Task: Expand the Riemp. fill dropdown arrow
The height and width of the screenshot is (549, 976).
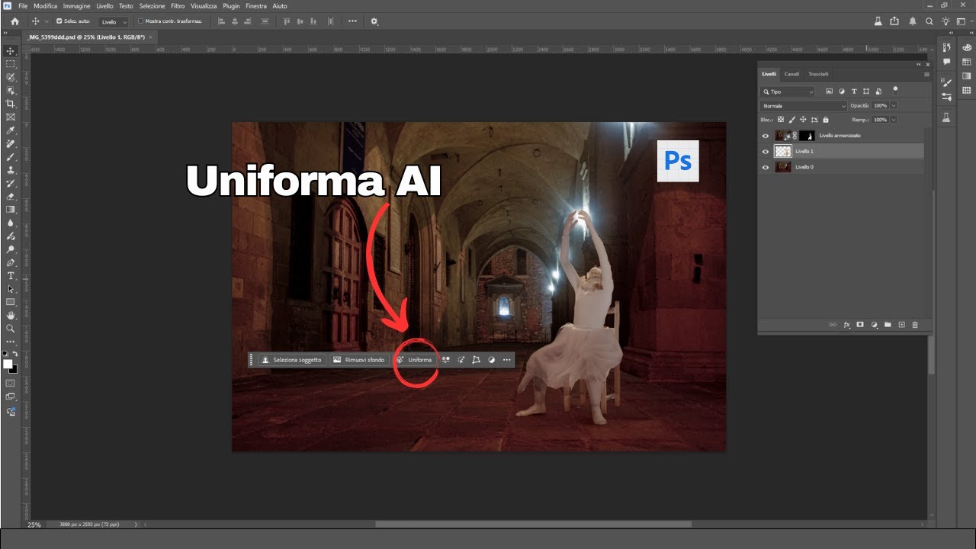Action: (894, 120)
